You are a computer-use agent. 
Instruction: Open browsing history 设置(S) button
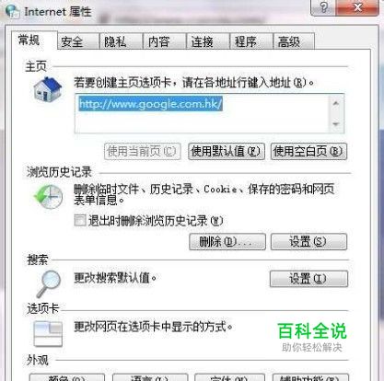[308, 242]
